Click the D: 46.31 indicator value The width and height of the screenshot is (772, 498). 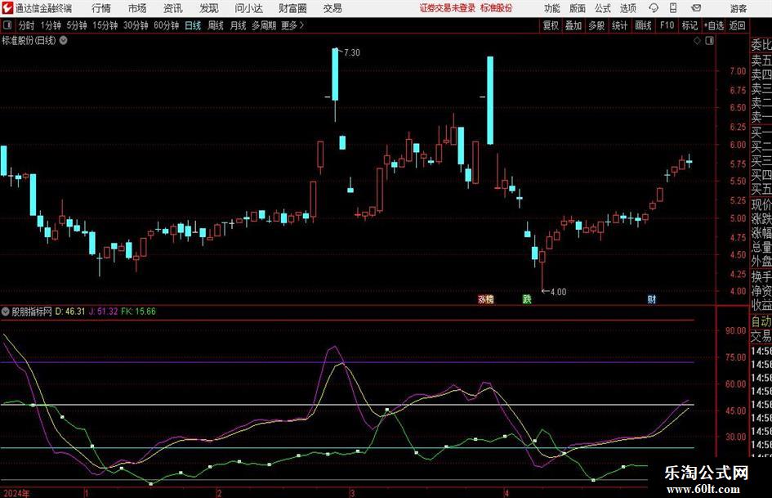(x=70, y=311)
